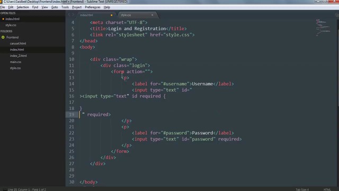
Task: Click div class wrap on line 10
Action: 113,59
